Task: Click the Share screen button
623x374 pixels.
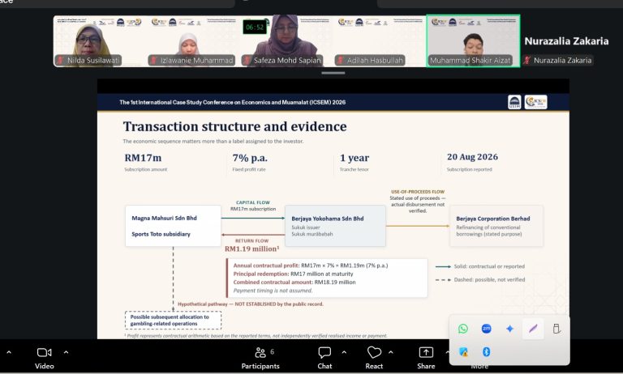Action: pos(426,358)
